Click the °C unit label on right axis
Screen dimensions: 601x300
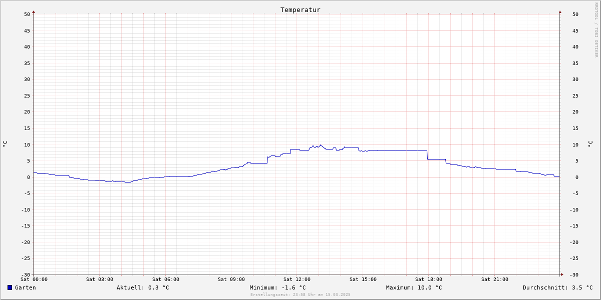590,144
